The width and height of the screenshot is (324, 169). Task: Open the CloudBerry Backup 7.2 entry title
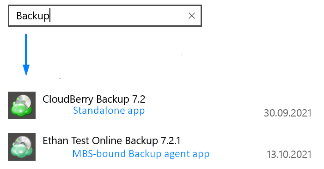[x=94, y=99]
